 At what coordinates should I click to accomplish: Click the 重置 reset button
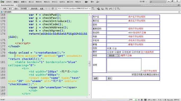96,78
